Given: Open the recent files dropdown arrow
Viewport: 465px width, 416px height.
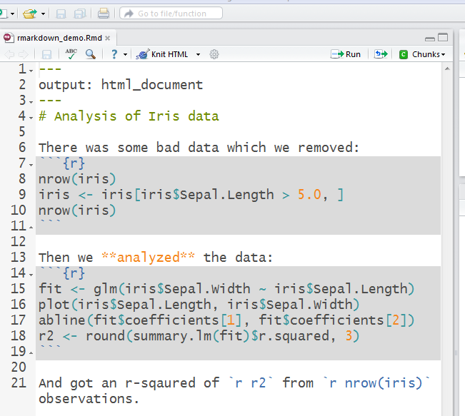Looking at the screenshot, I should (x=43, y=14).
